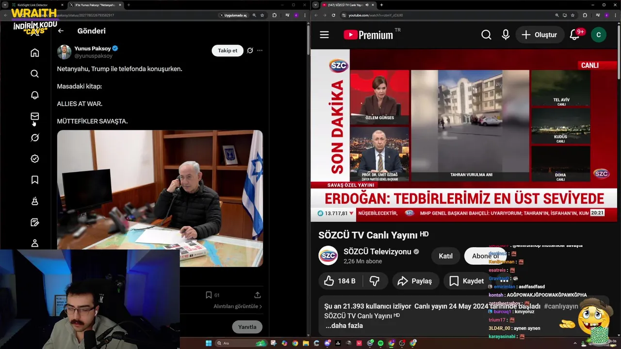Screen dimensions: 621x349
Task: Open Spotify from the taskbar
Action: tap(380, 343)
